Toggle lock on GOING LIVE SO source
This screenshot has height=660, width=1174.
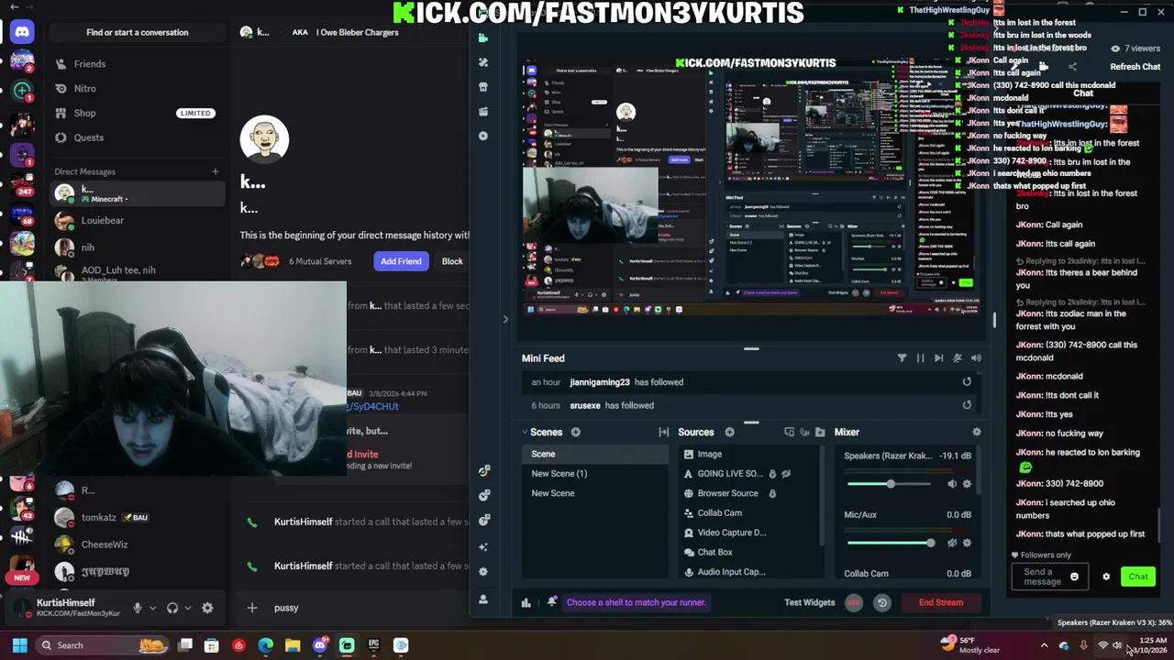tap(772, 474)
